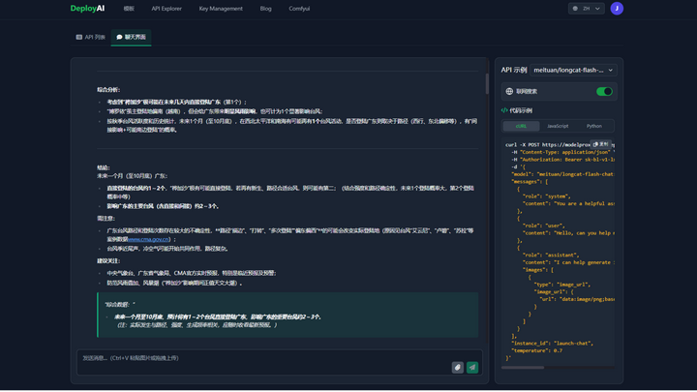
Task: Click the attachment paperclip icon
Action: (457, 368)
